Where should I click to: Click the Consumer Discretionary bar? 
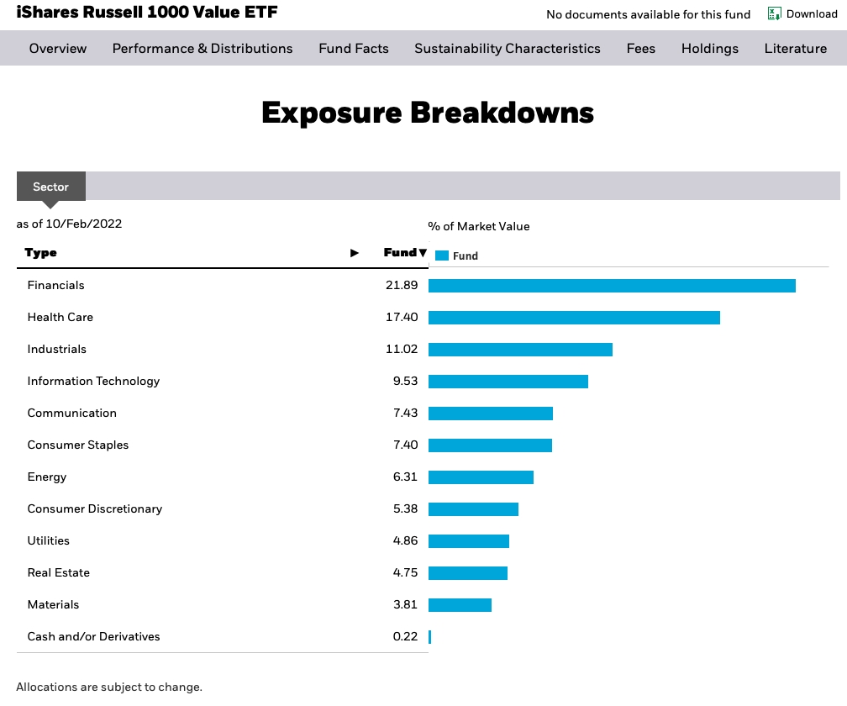pos(473,508)
